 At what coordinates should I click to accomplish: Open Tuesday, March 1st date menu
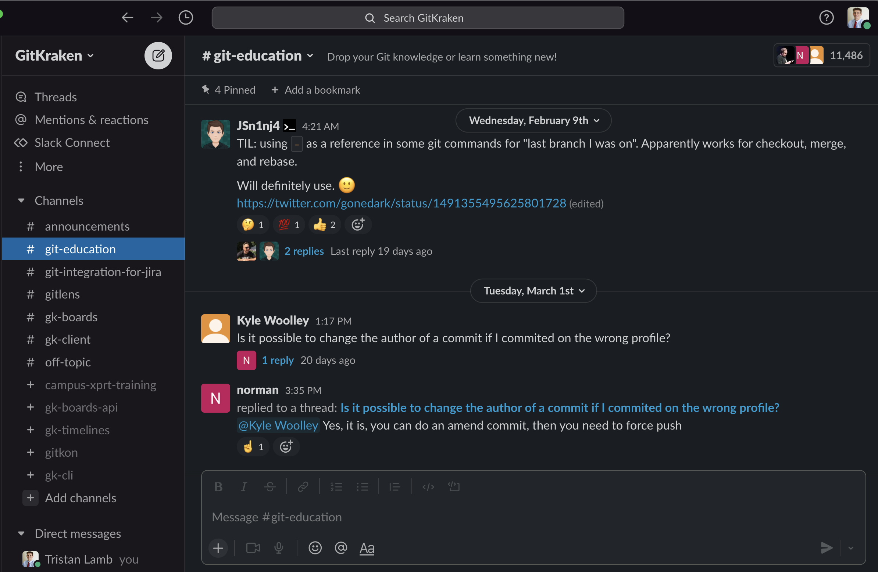pyautogui.click(x=533, y=291)
